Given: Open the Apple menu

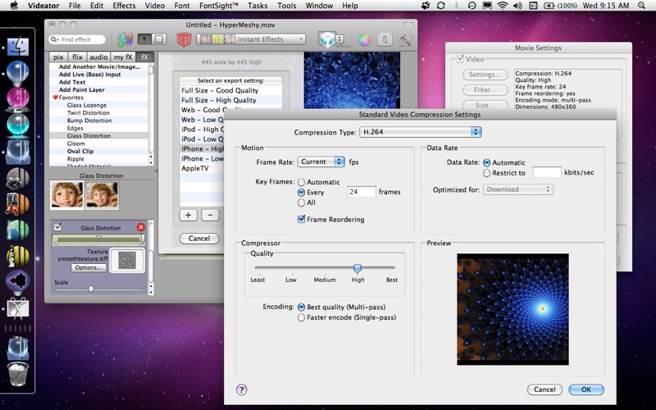Looking at the screenshot, I should click(14, 6).
